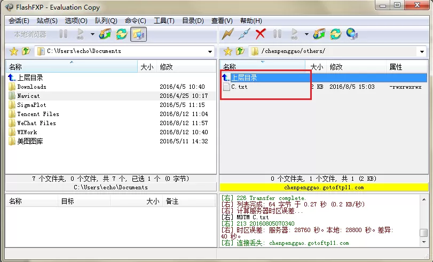The width and height of the screenshot is (433, 262).
Task: Sort remote pane by 修改 column
Action: point(356,67)
